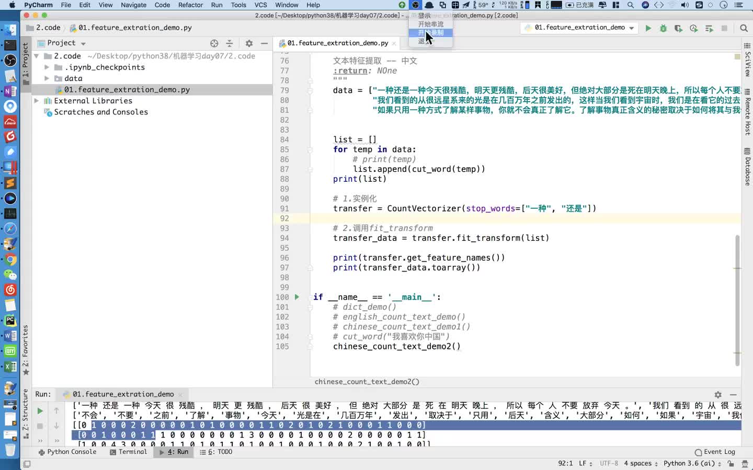Expand the .ipynb_checkpoints folder
753x470 pixels.
point(47,67)
